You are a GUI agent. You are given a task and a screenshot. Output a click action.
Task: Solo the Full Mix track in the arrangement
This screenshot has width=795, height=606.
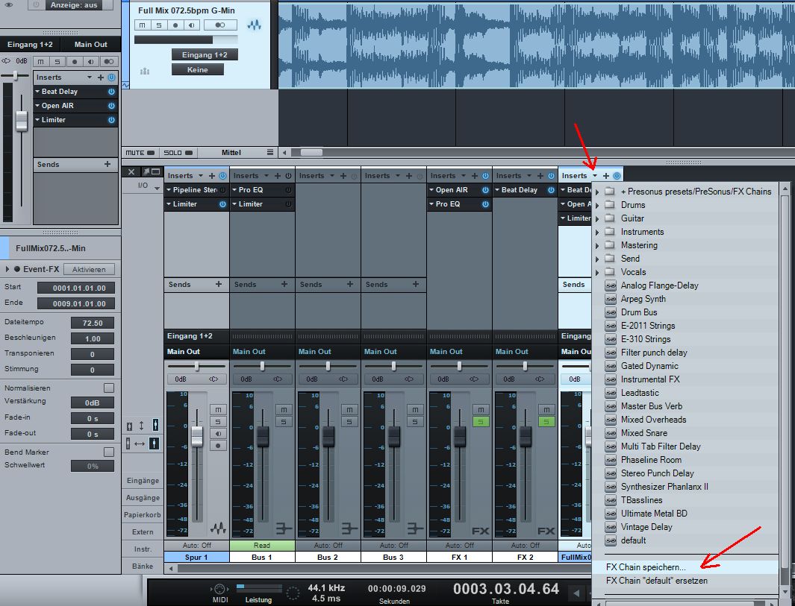(x=159, y=25)
